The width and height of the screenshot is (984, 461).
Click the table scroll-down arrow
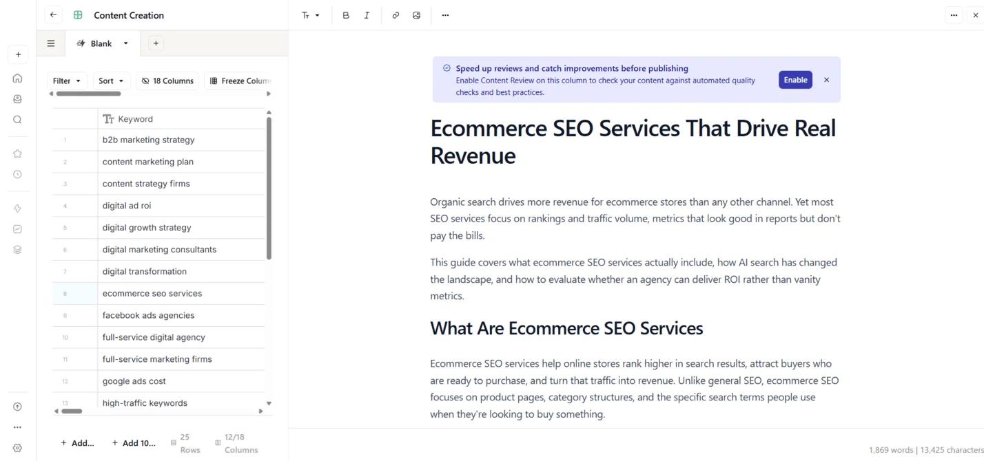(269, 403)
